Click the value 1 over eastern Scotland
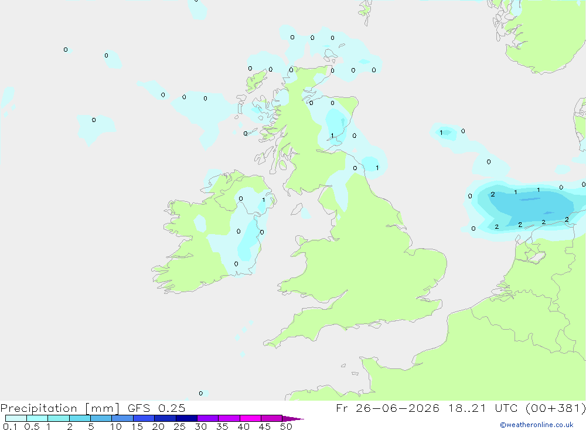The height and width of the screenshot is (430, 586). [x=332, y=136]
